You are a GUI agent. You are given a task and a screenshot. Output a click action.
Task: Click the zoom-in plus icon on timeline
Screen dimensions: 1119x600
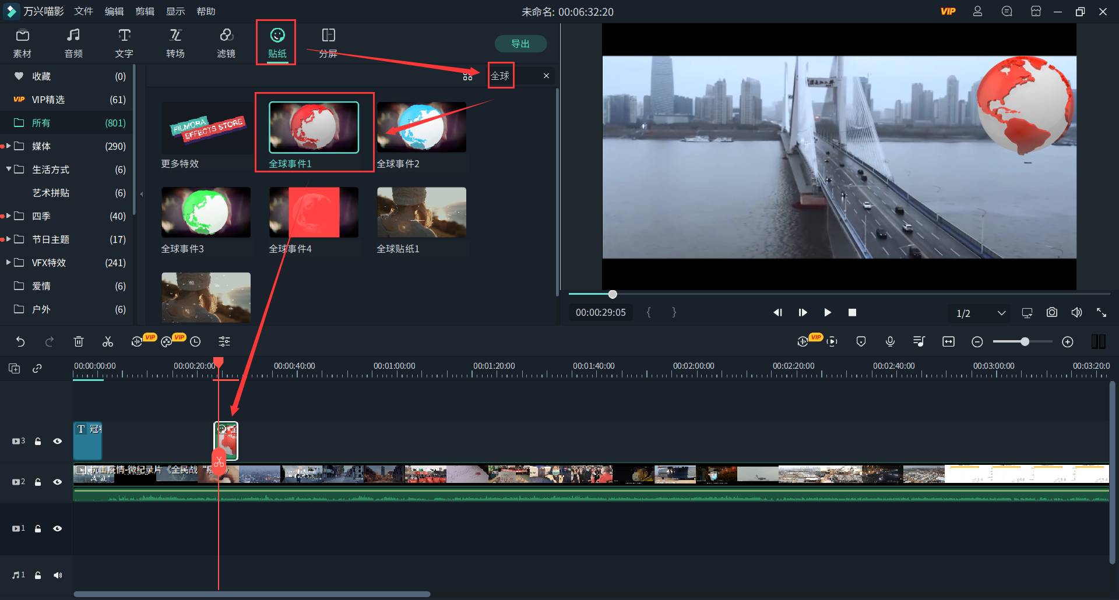pos(1067,342)
